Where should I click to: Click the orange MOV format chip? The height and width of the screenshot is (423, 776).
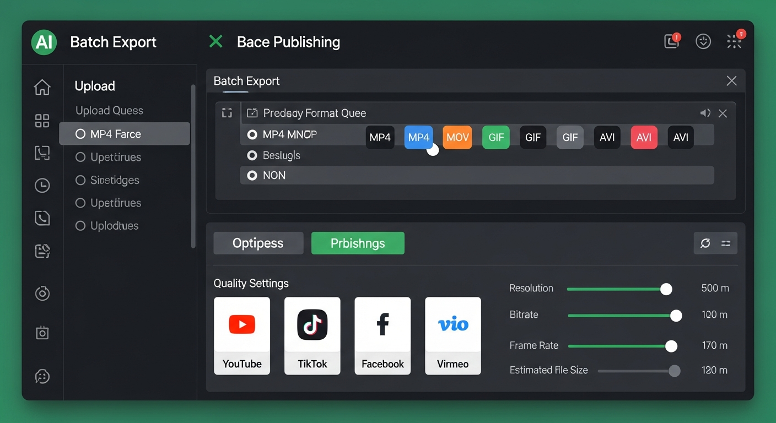click(457, 137)
